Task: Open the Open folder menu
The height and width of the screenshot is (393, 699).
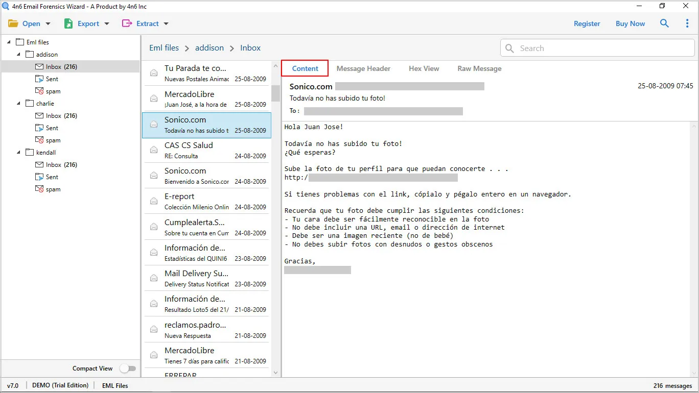Action: pyautogui.click(x=24, y=23)
